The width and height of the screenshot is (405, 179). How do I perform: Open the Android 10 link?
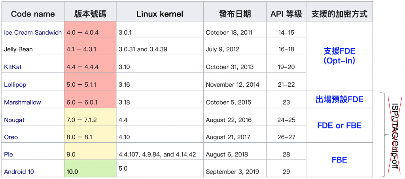[19, 172]
